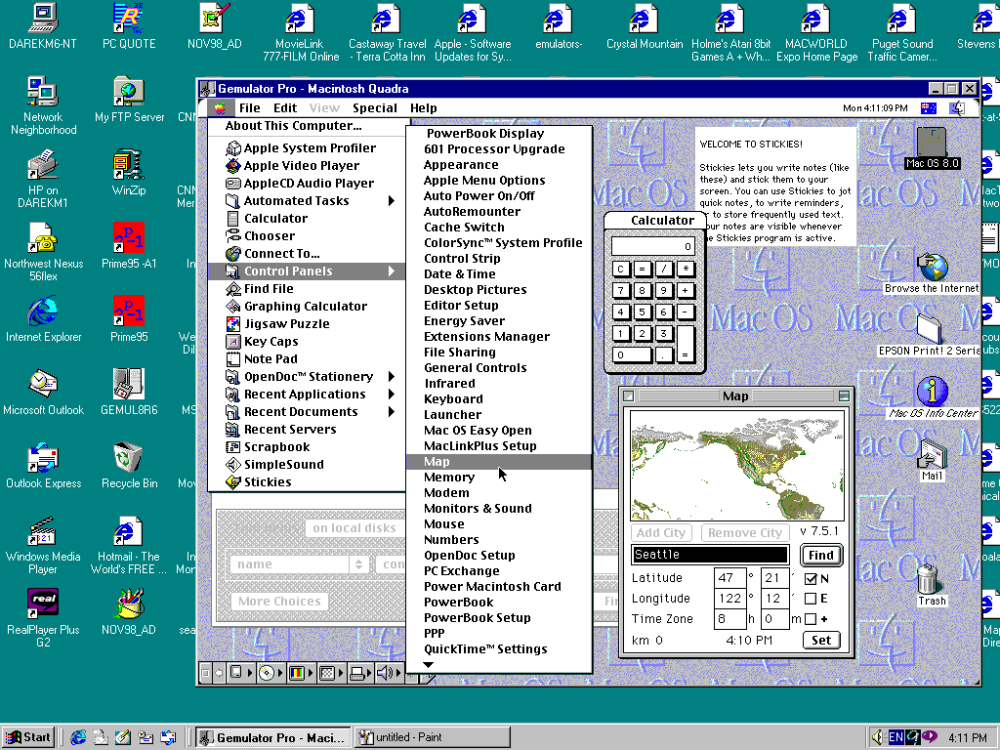Click the Seattle city name field
The height and width of the screenshot is (750, 1000).
tap(711, 555)
